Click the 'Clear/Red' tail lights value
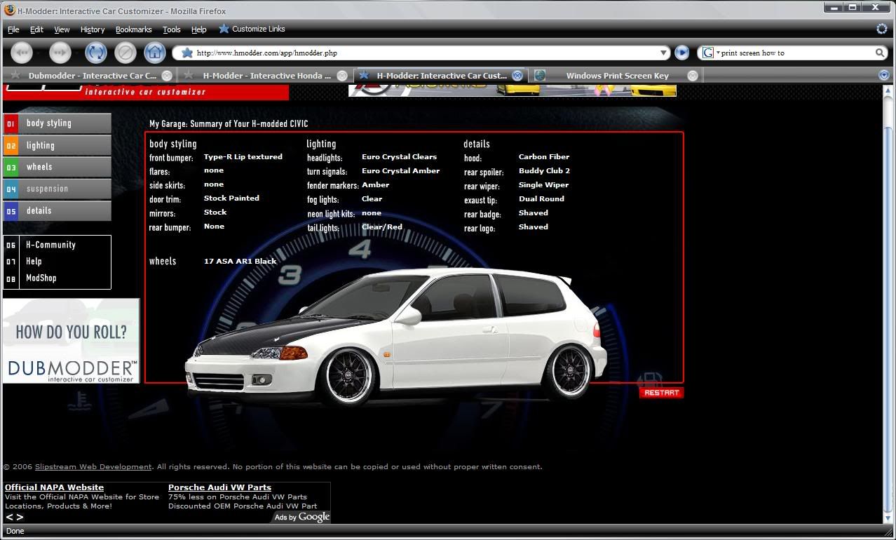 382,227
